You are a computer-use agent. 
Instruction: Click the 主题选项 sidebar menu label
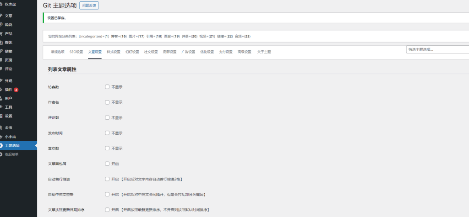12,146
